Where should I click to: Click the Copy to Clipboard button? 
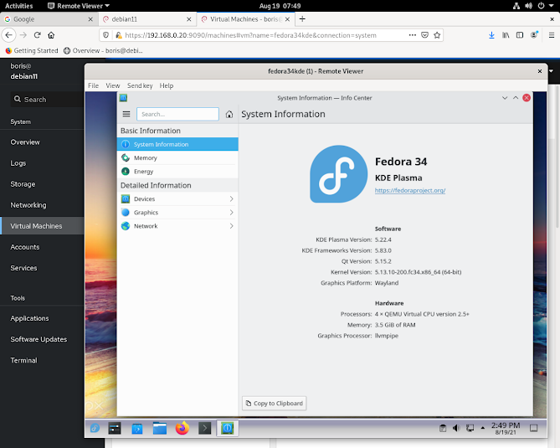click(x=275, y=403)
